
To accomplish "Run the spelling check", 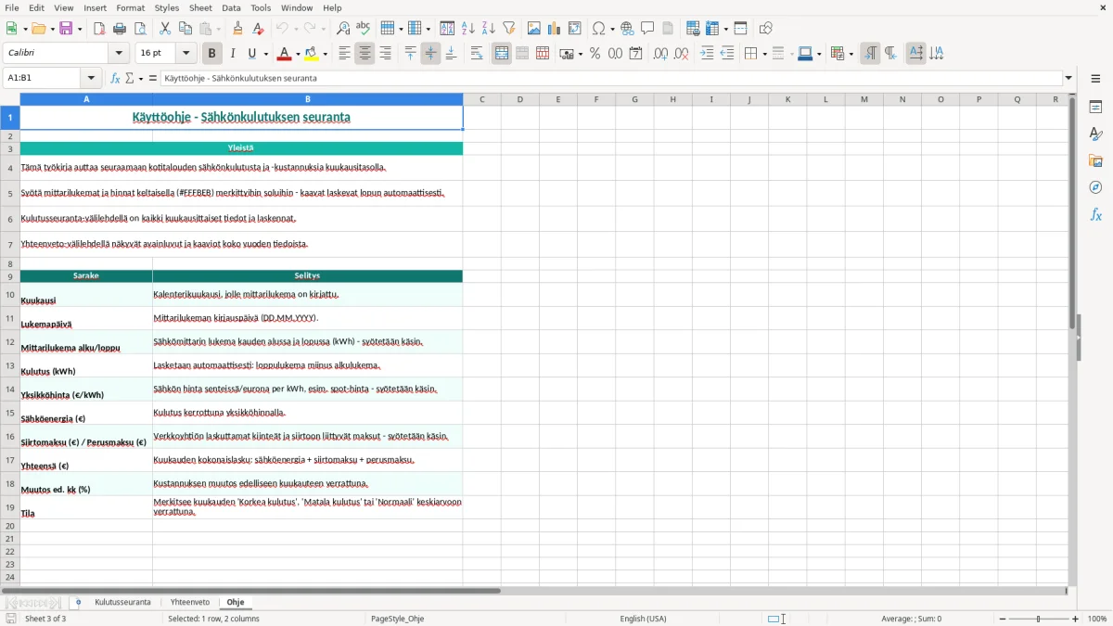I will tap(363, 29).
